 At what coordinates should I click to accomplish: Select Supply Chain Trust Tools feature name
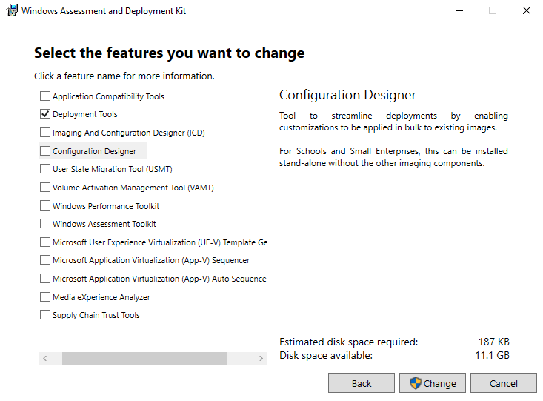(96, 315)
